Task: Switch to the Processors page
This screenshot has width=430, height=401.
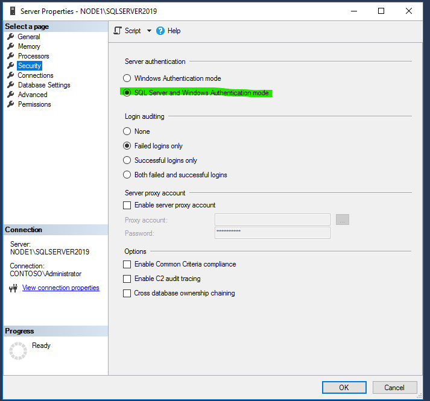Action: 33,56
